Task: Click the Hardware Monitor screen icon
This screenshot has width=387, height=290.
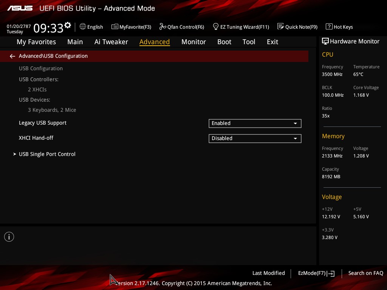Action: click(x=325, y=41)
